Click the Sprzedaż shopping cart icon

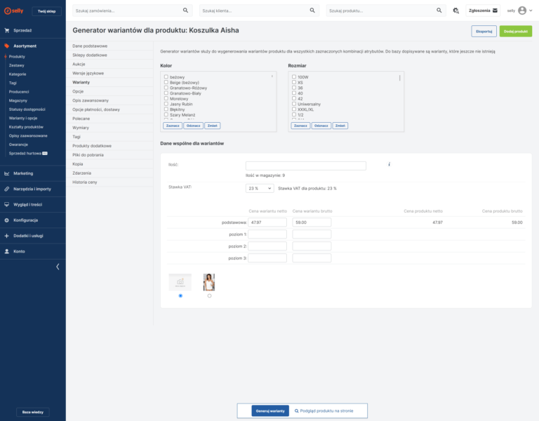(7, 30)
